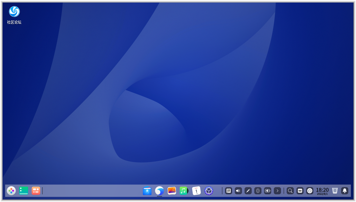
Task: Click the power button in the dock
Action: click(x=310, y=191)
